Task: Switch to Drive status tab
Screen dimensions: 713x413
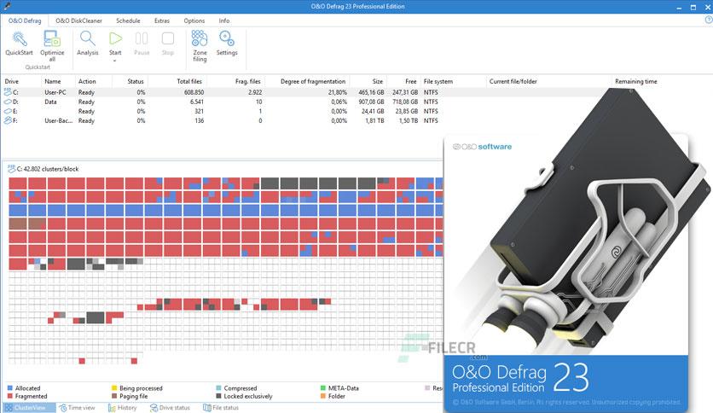Action: coord(170,408)
